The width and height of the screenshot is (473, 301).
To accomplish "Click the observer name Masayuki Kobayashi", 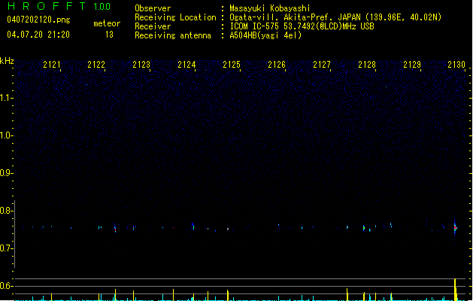I will 270,8.
